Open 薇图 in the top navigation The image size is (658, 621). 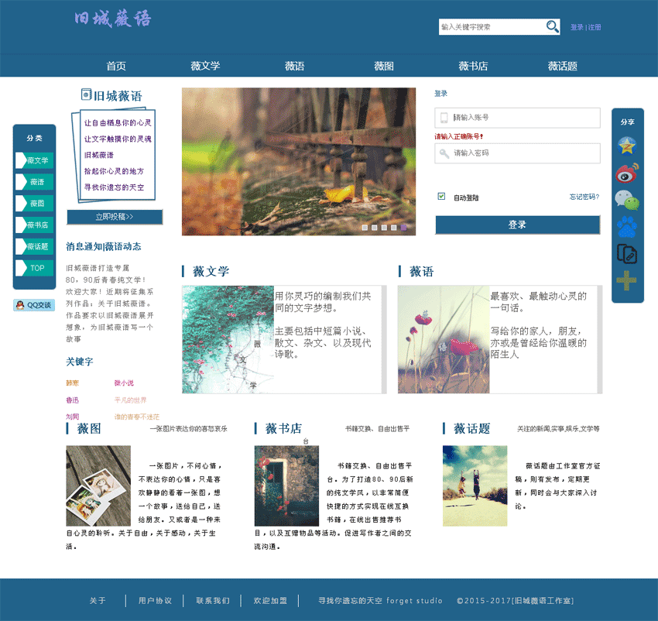coord(384,66)
